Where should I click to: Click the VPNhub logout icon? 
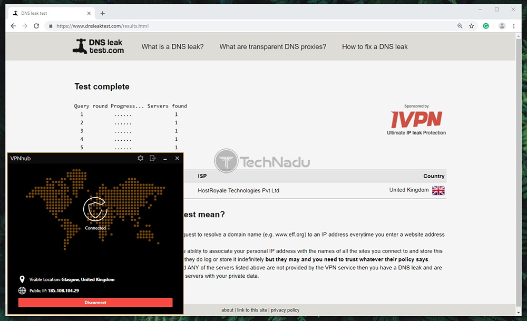[x=153, y=158]
